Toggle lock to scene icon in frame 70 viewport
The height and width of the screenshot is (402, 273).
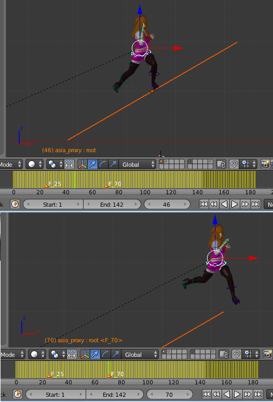click(x=223, y=354)
